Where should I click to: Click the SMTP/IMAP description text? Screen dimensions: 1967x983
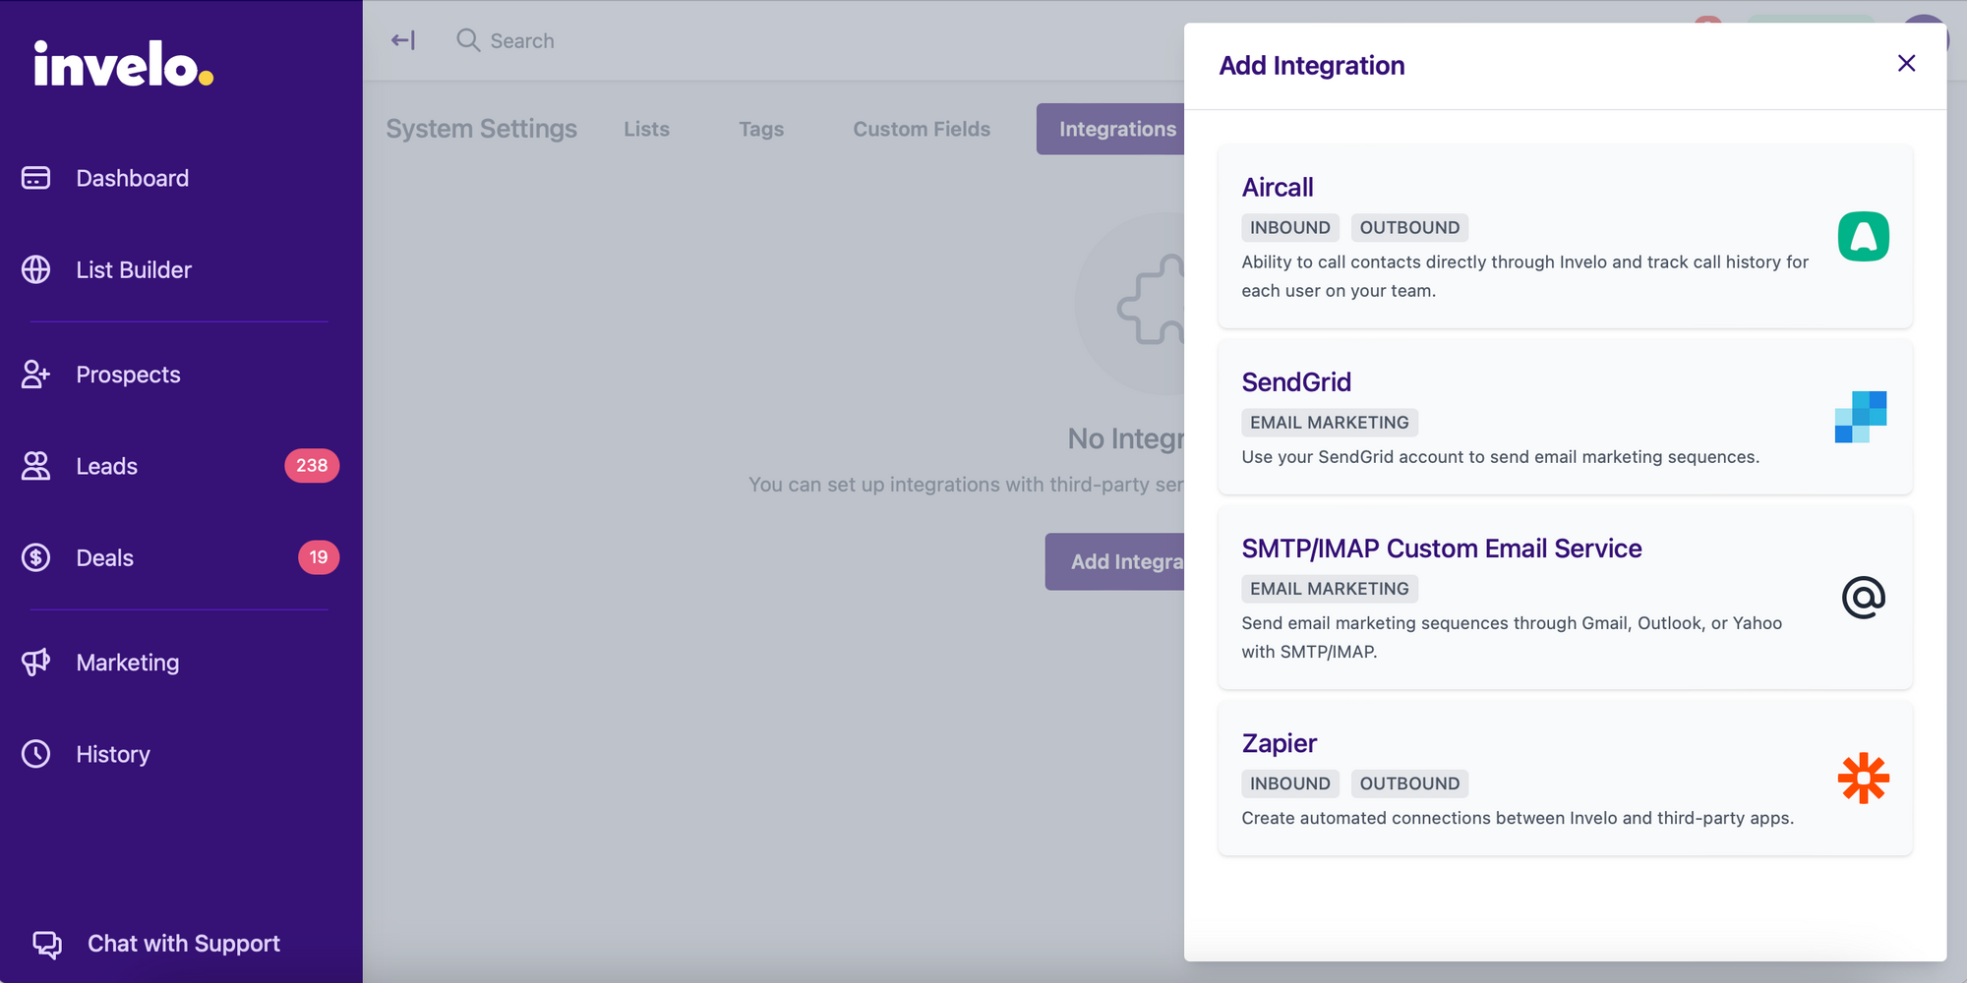click(x=1512, y=637)
